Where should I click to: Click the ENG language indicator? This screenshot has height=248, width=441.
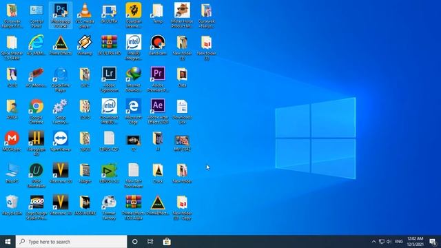tap(399, 242)
